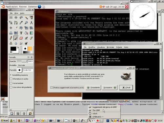164x123 pixels.
Task: Click the Precedente button
Action: tap(93, 88)
